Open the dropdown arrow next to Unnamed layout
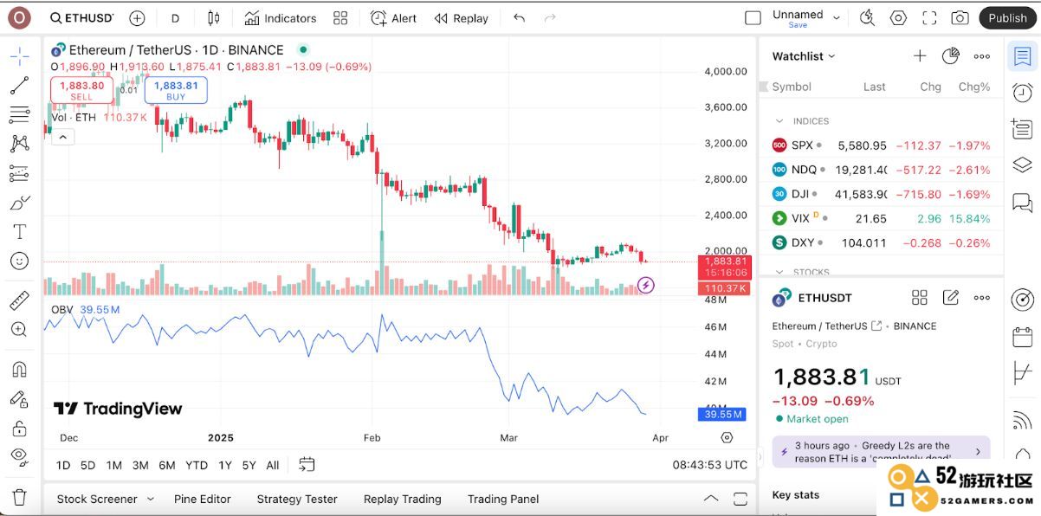Image resolution: width=1041 pixels, height=516 pixels. click(837, 18)
